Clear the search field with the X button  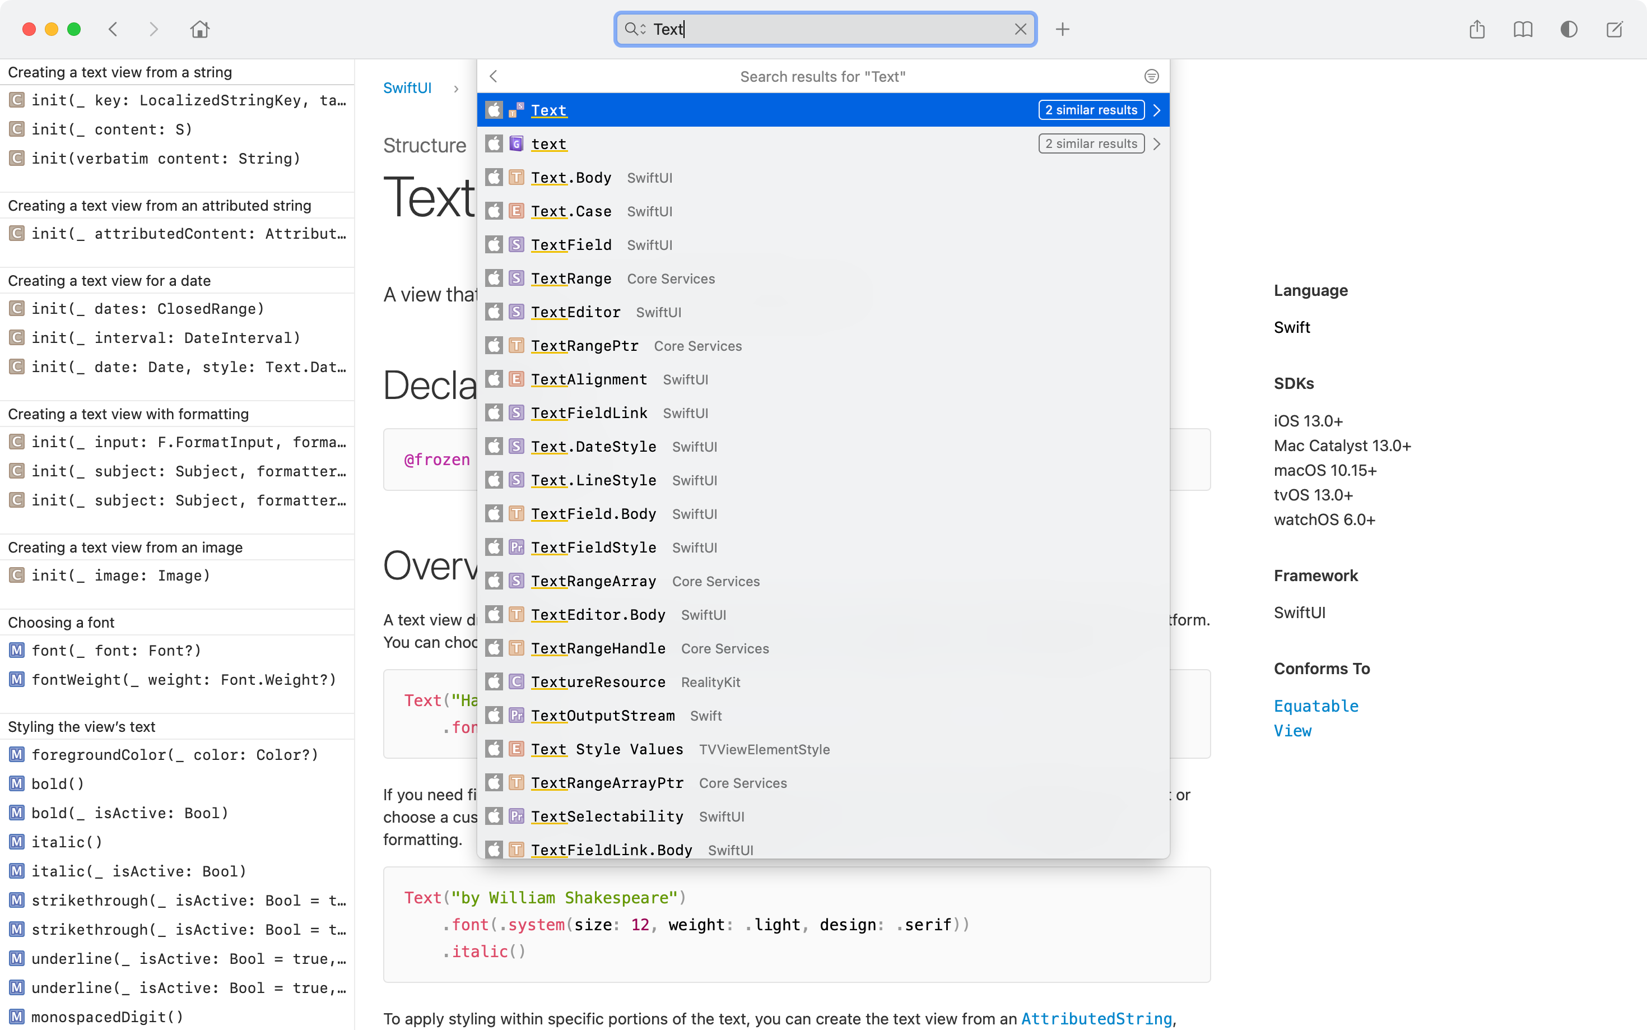click(1020, 29)
